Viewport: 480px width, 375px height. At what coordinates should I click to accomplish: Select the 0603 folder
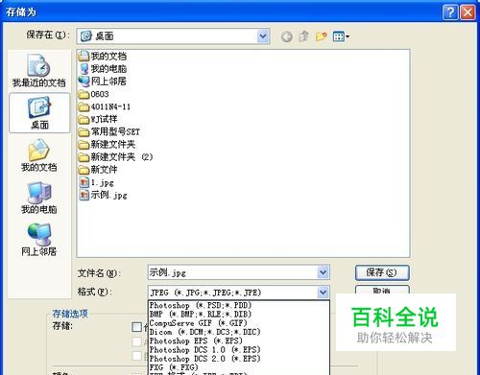(x=94, y=94)
